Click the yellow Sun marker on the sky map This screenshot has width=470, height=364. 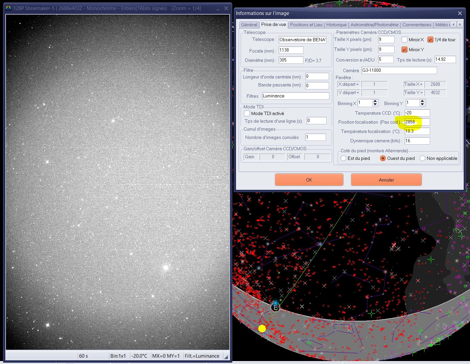pos(262,329)
